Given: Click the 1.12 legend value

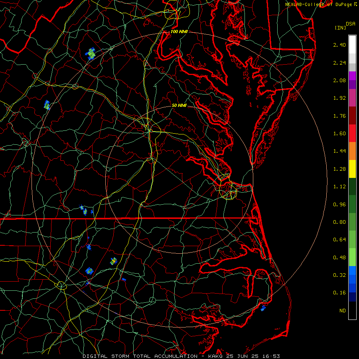Looking at the screenshot, I should 339,187.
